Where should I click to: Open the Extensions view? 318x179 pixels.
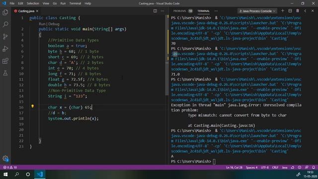(x=5, y=61)
